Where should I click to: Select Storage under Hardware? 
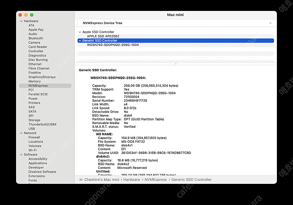[34, 120]
